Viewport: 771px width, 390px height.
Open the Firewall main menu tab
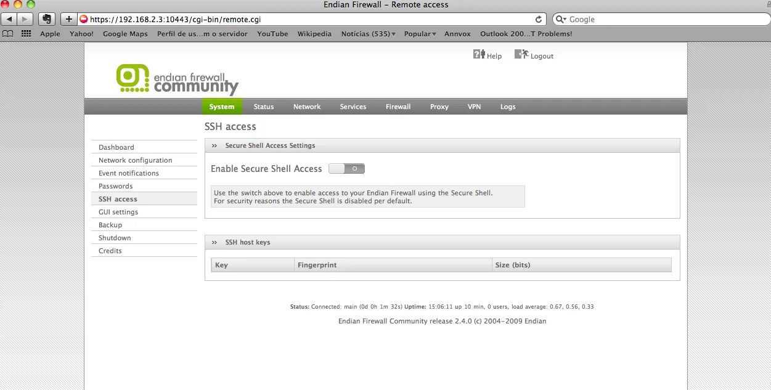coord(398,107)
